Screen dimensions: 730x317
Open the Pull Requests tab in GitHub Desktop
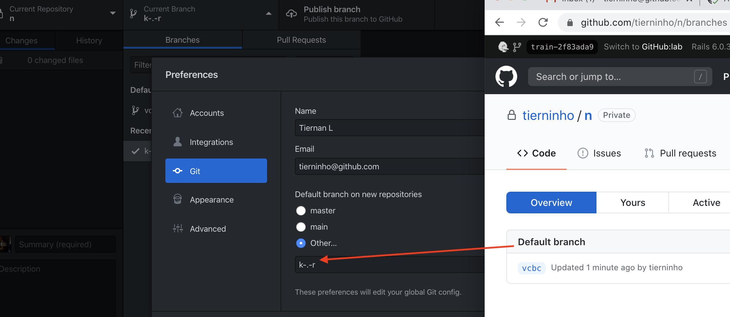[x=301, y=40]
